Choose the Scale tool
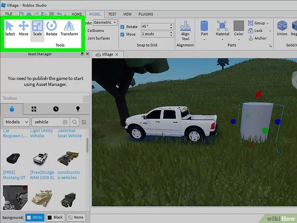 [37, 29]
